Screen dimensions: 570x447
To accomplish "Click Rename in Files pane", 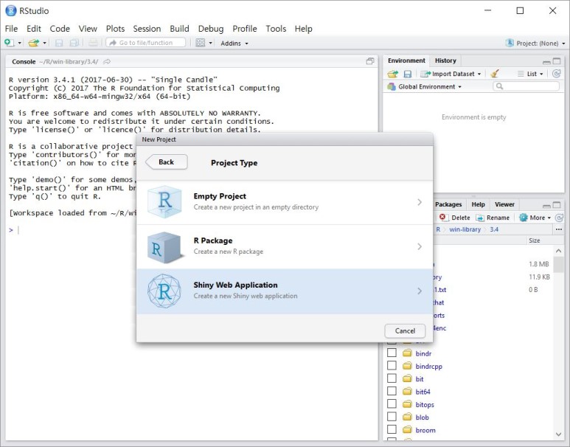I will pyautogui.click(x=493, y=218).
